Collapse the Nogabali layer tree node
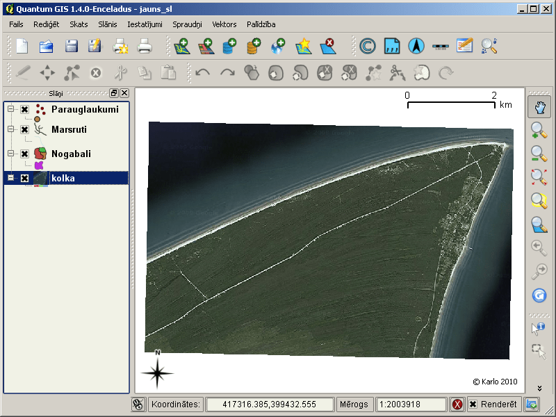Screen dimensions: 556x417 [11, 153]
